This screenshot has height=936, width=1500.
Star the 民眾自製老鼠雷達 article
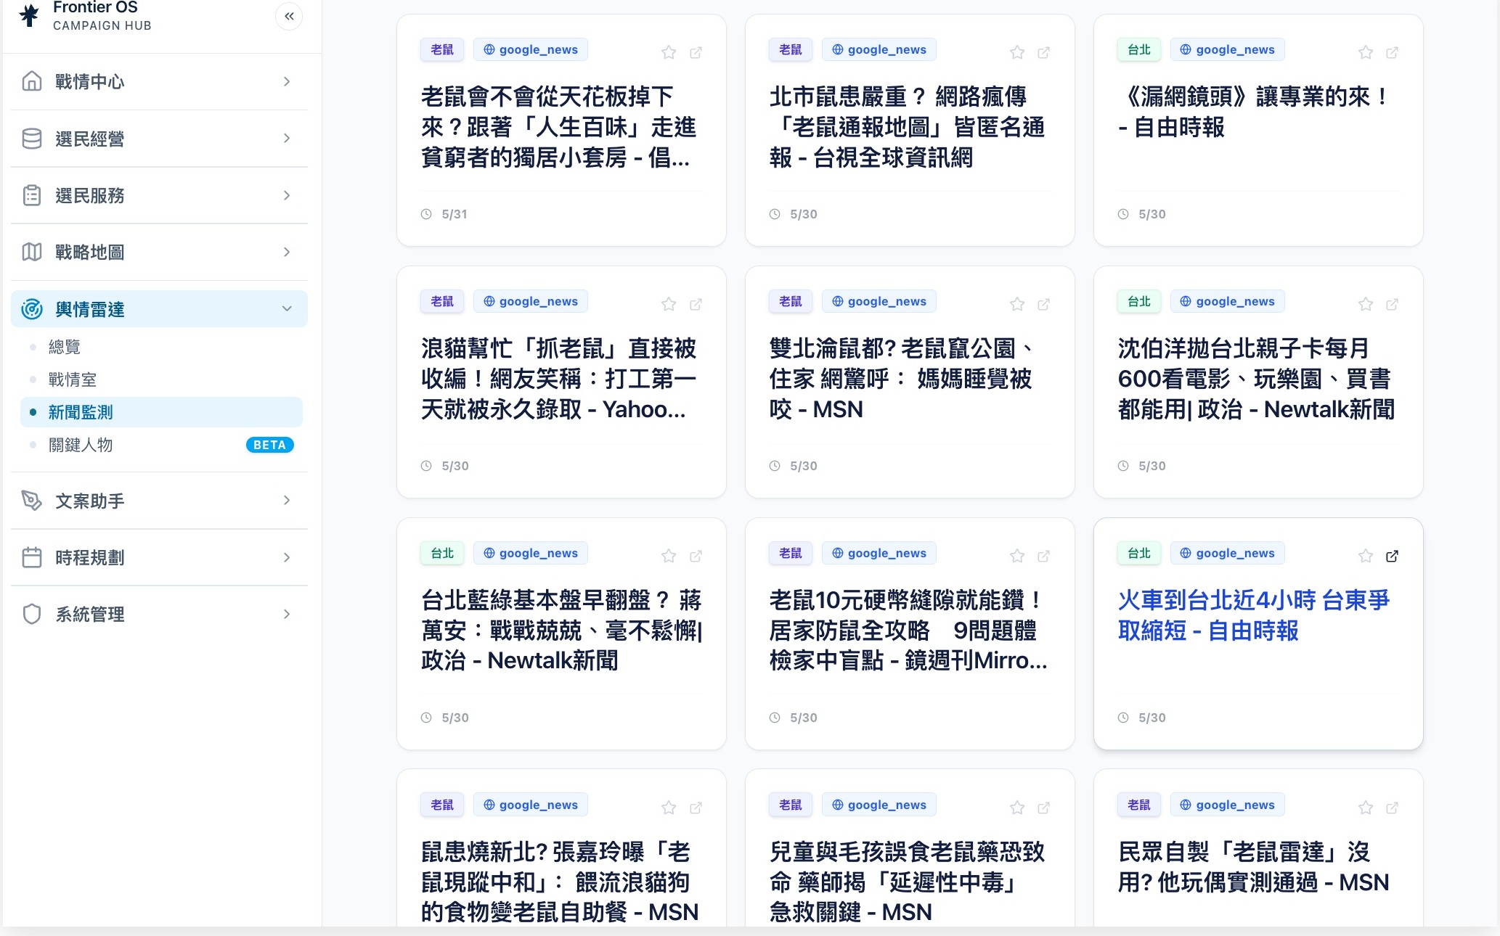1366,808
